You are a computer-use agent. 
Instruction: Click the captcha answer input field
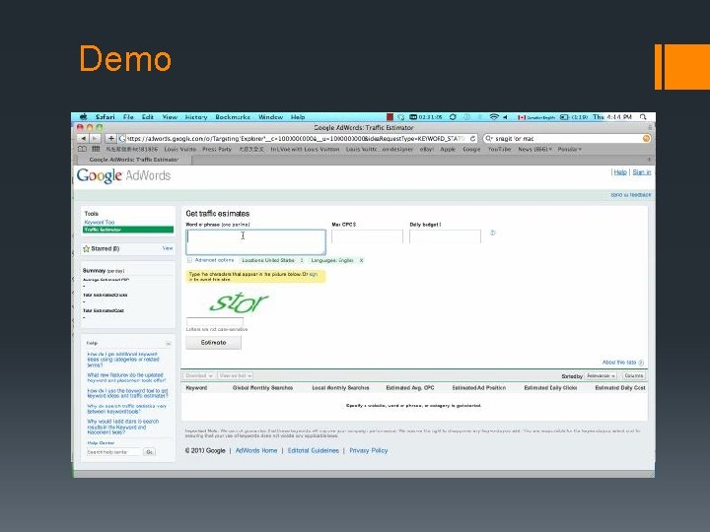[215, 321]
